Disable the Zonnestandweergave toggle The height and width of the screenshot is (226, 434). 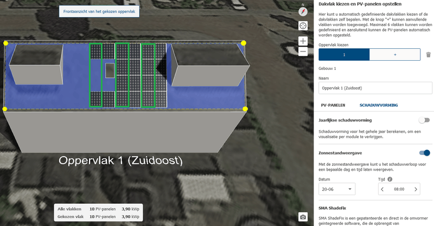pyautogui.click(x=424, y=153)
